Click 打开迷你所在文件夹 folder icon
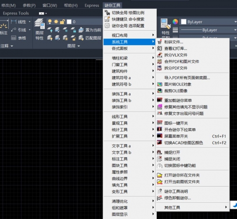The image size is (237, 219). (159, 175)
